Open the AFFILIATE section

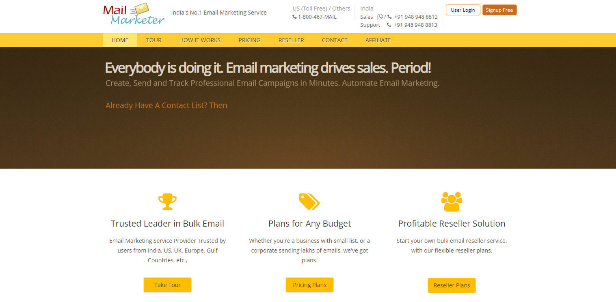378,40
